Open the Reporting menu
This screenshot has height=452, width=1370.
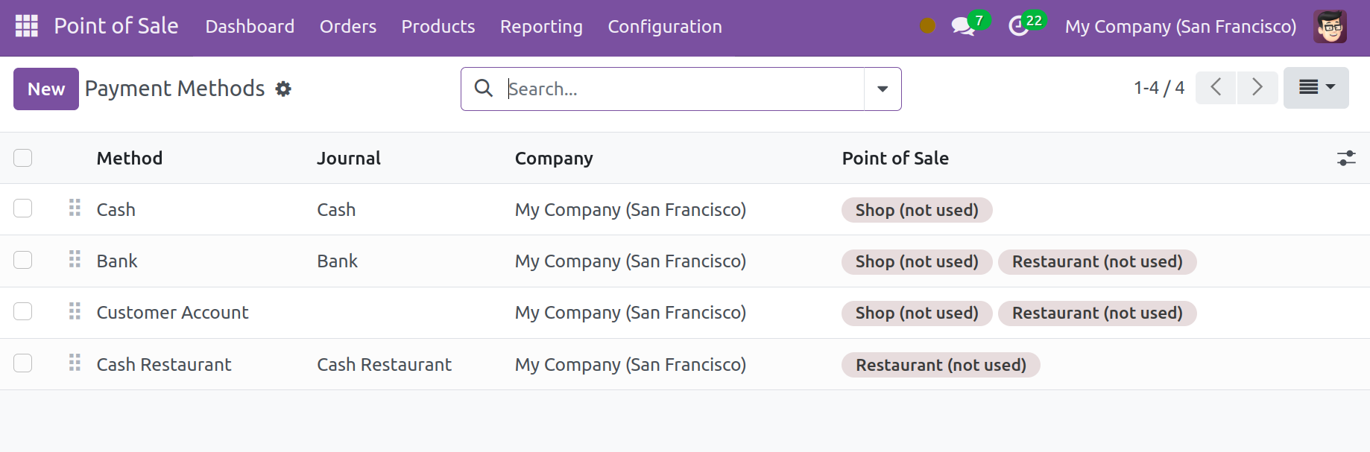click(541, 27)
